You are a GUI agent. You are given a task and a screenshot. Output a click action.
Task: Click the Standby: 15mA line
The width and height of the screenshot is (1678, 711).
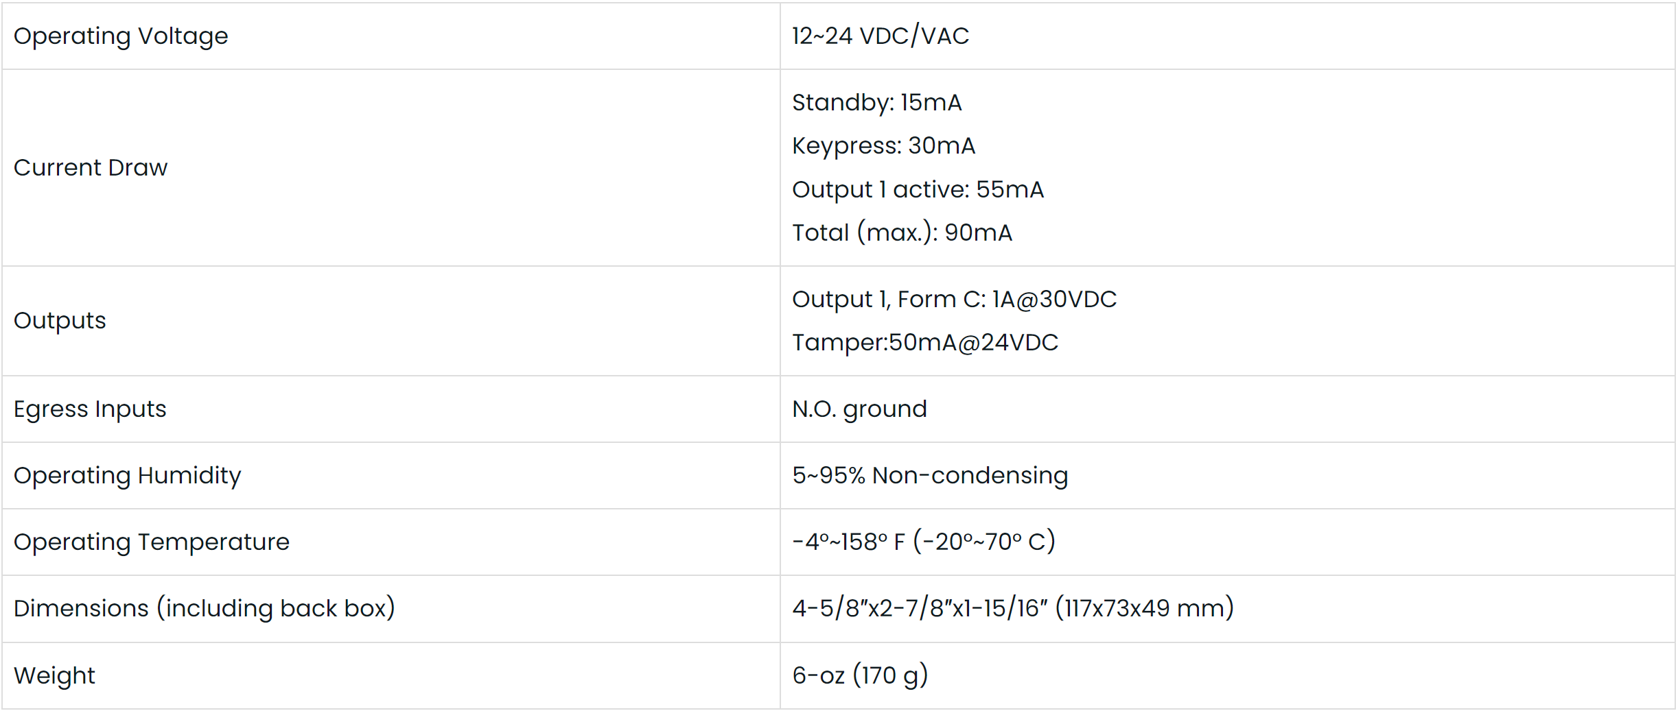pos(876,103)
